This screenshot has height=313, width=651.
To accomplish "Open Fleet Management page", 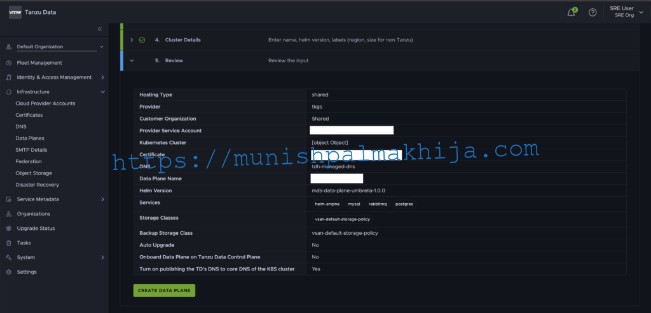I will (x=39, y=63).
